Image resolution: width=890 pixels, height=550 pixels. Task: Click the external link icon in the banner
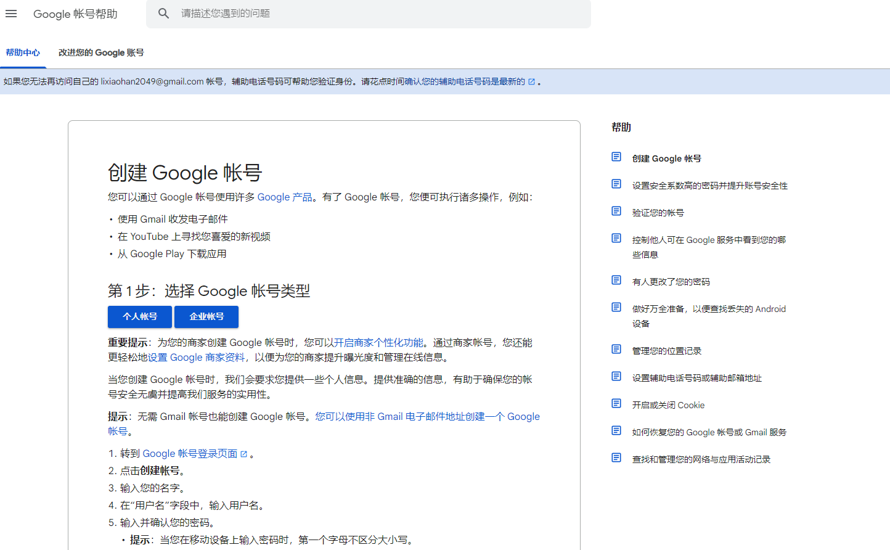(531, 82)
